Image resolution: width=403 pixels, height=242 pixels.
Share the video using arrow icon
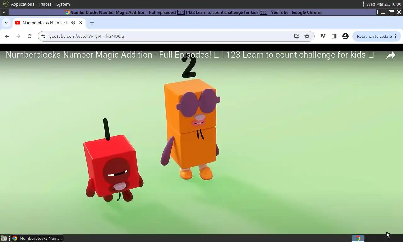coord(391,55)
